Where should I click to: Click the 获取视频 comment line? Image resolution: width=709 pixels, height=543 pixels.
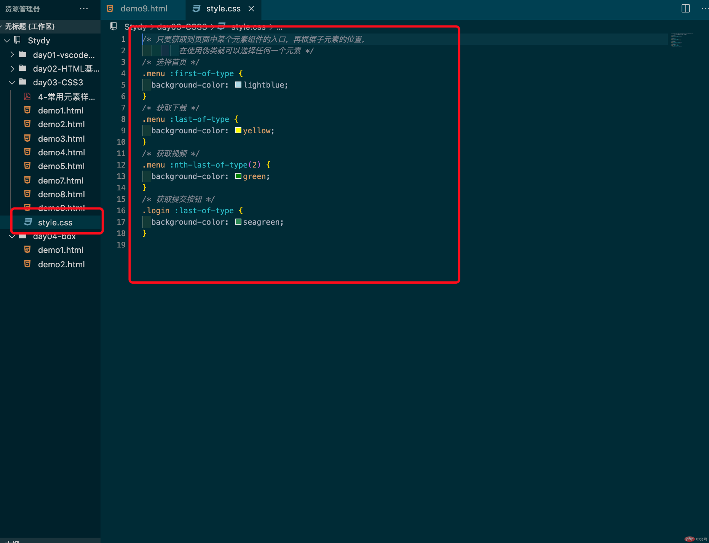[x=171, y=153]
